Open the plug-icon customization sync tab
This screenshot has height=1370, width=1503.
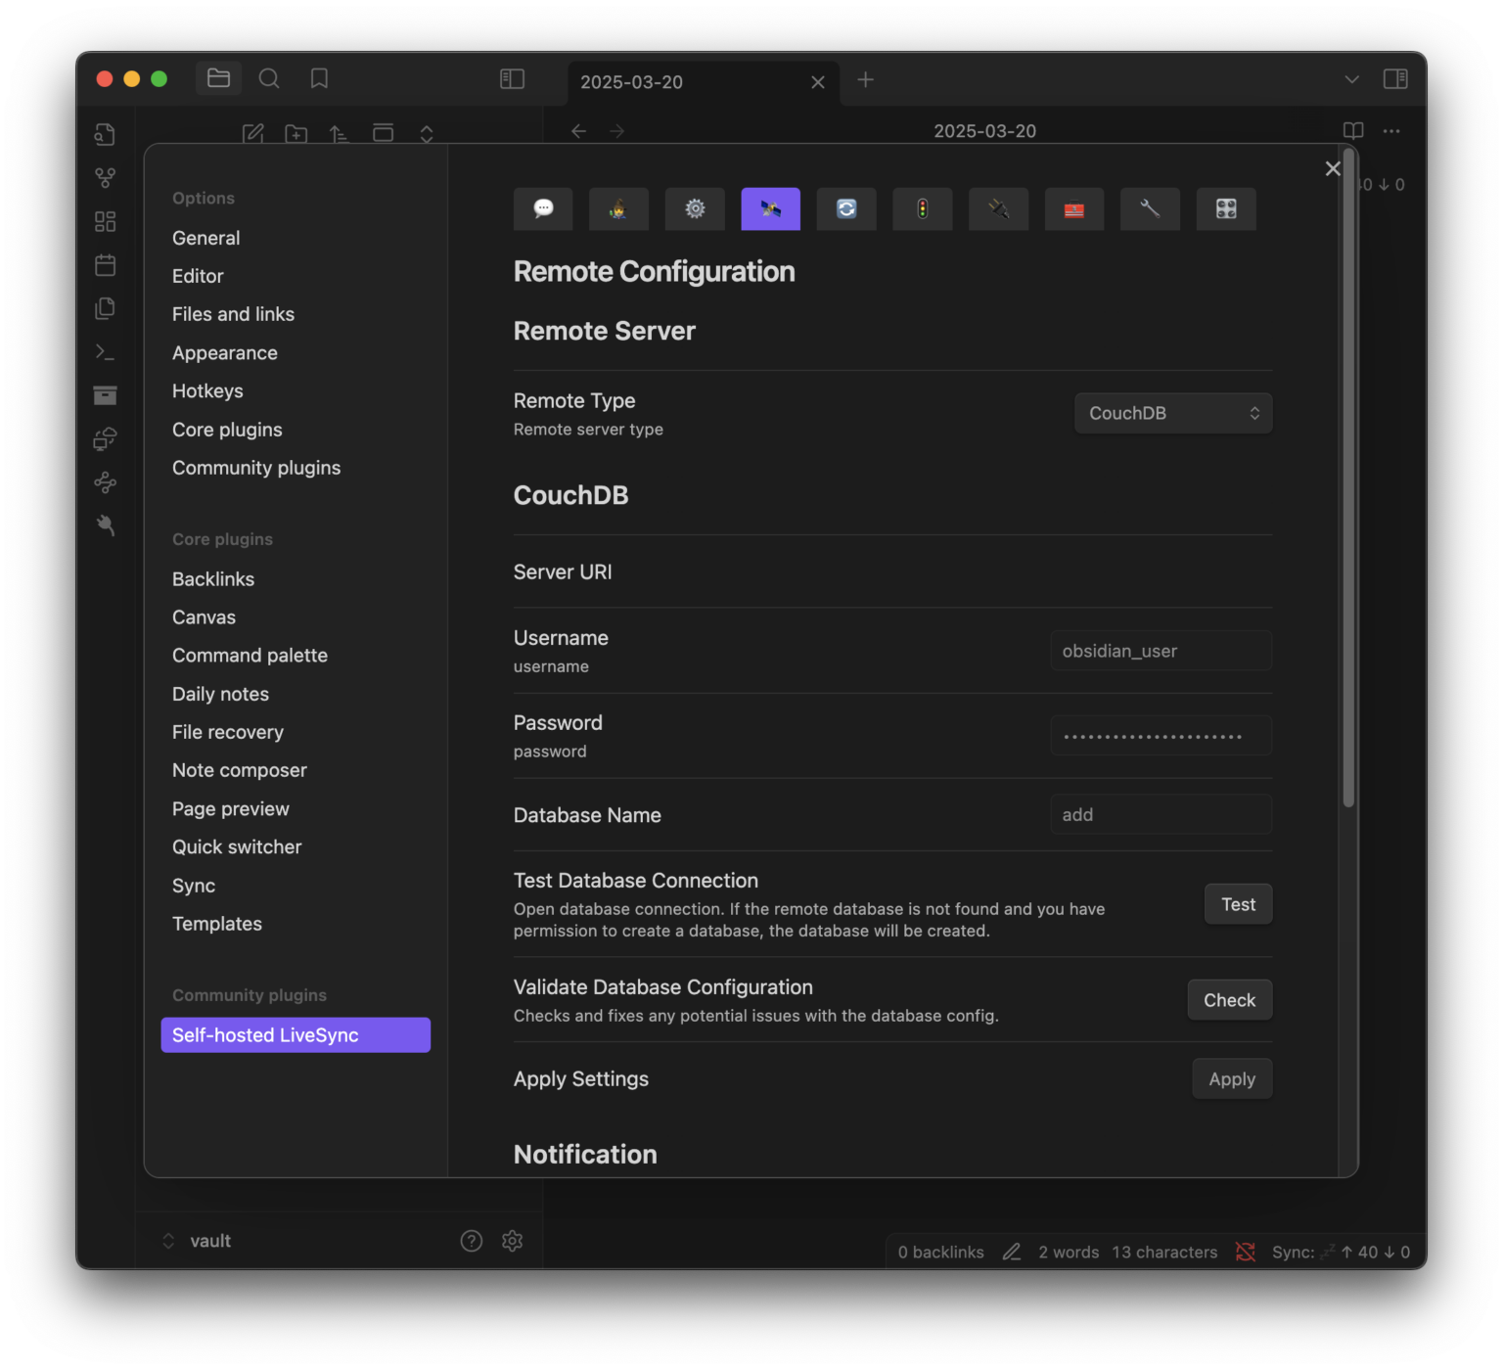point(998,208)
